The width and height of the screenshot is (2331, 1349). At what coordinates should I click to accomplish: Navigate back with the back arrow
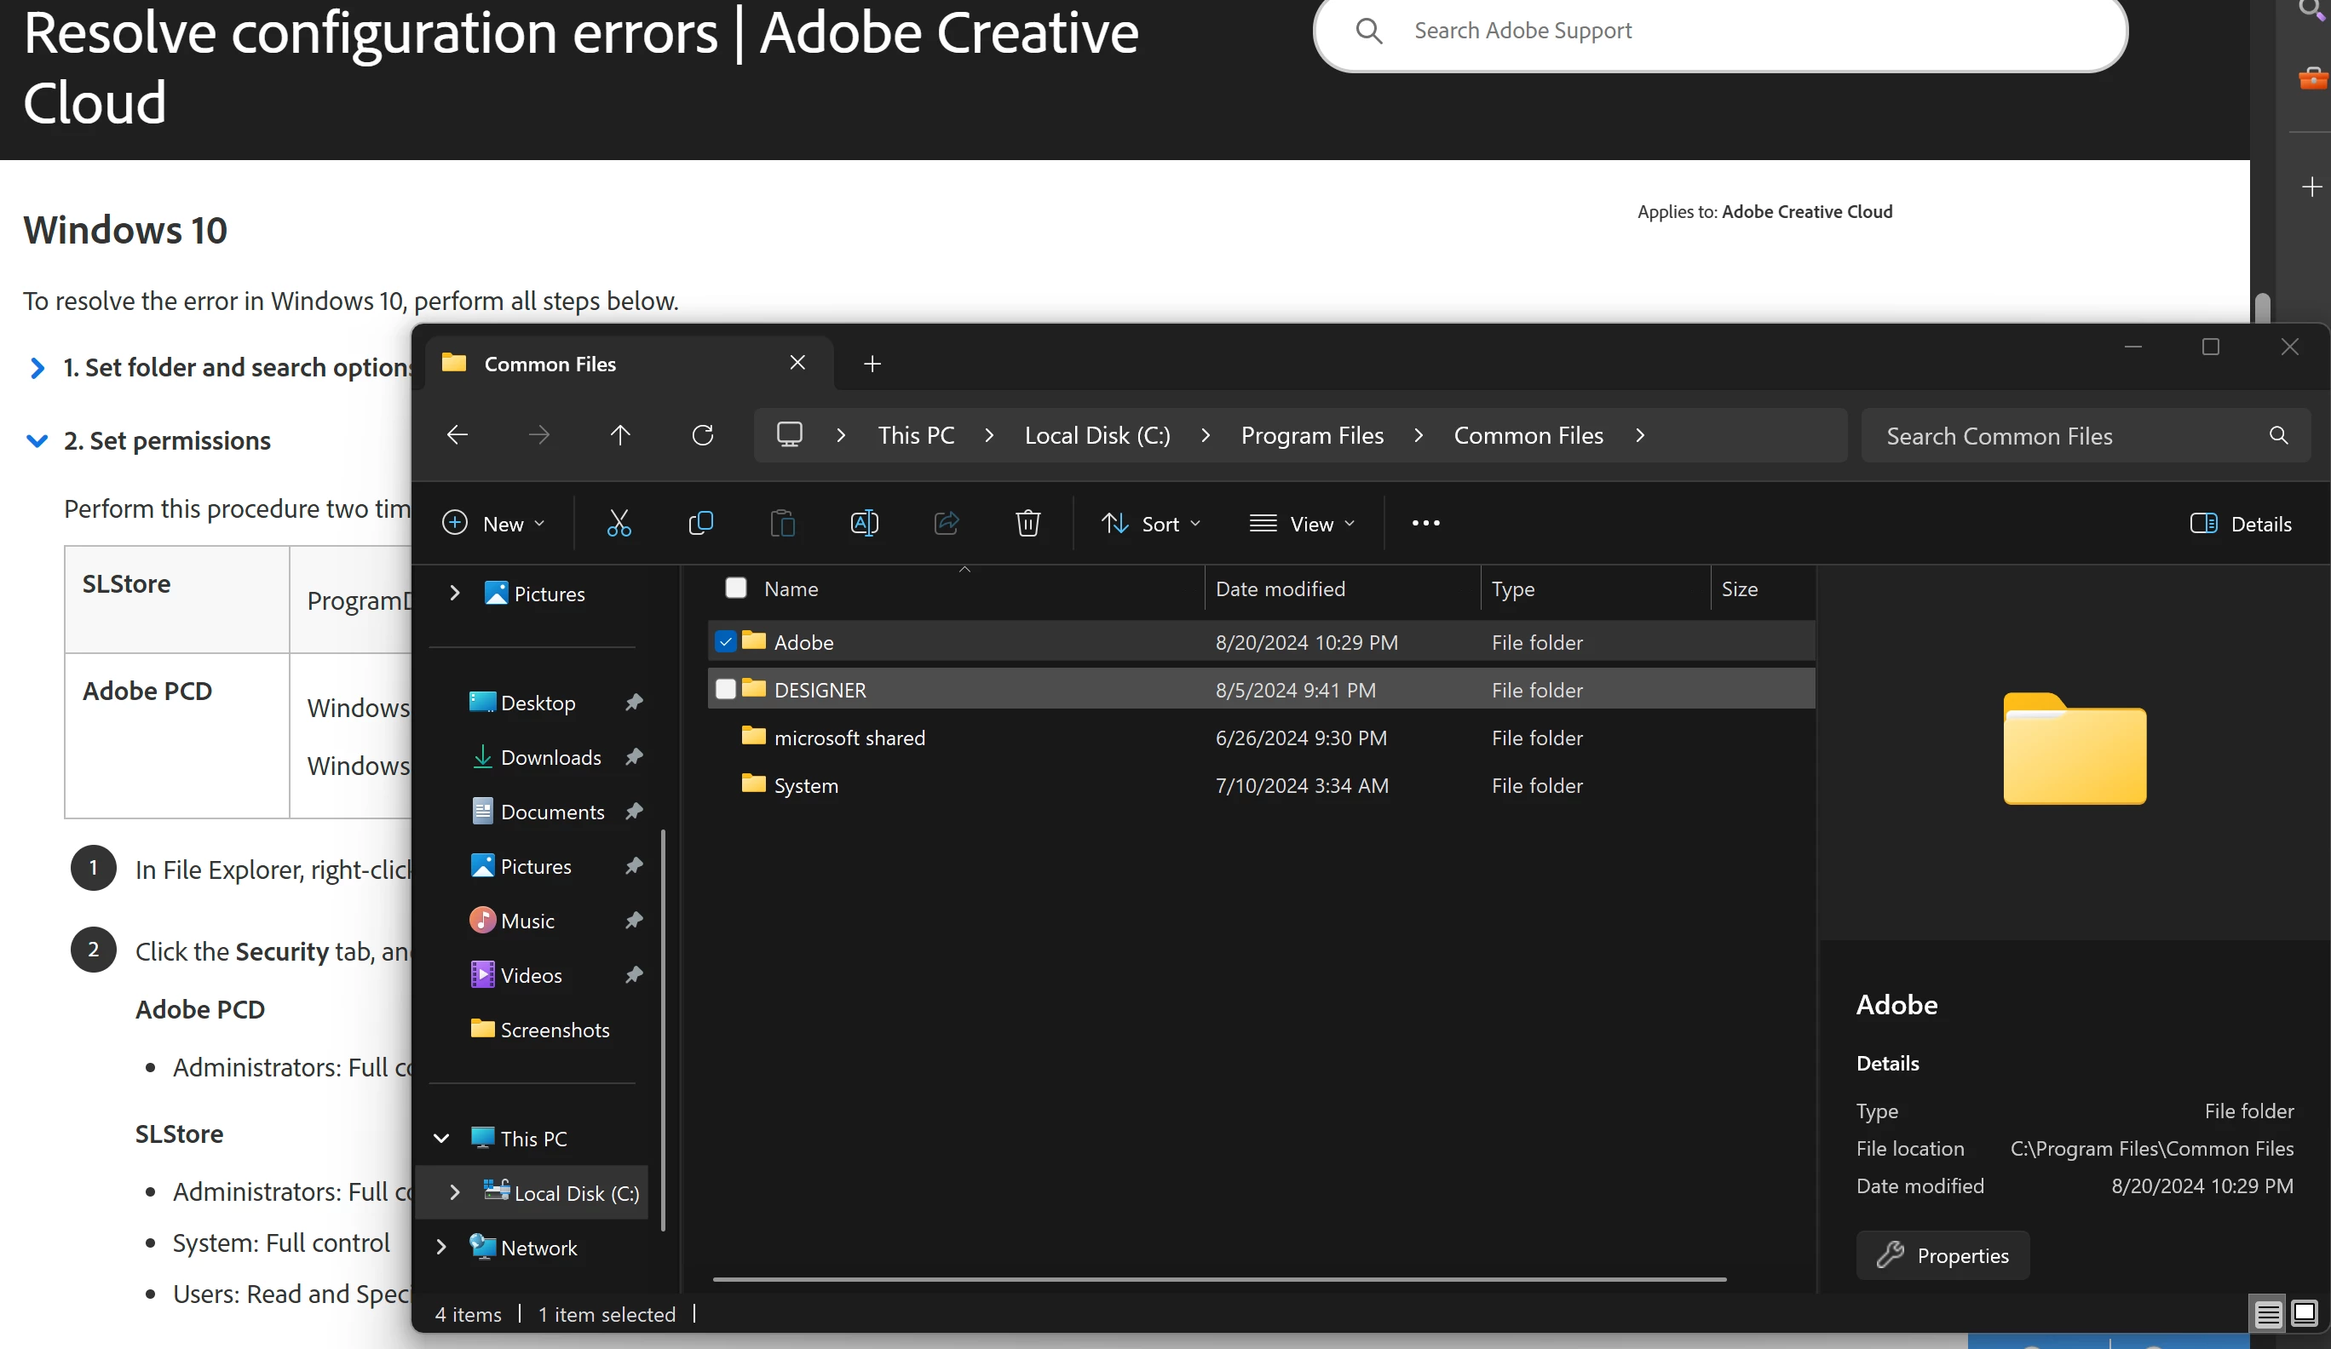(457, 434)
